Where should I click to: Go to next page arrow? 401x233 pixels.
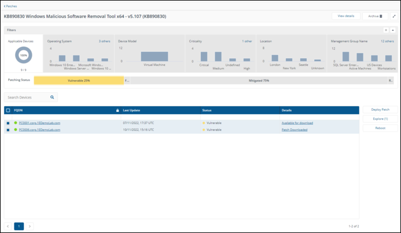[x=30, y=226]
